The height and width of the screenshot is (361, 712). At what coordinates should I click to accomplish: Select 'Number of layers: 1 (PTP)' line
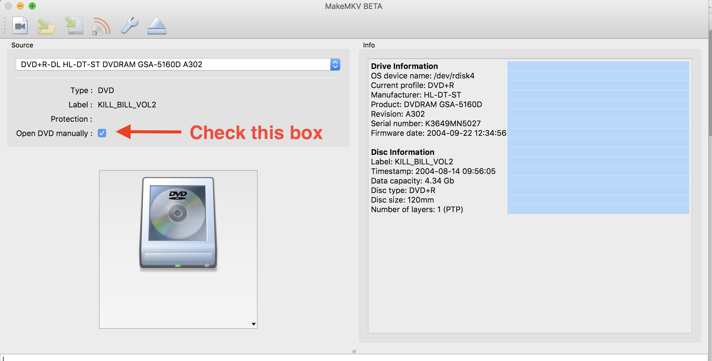pyautogui.click(x=417, y=209)
